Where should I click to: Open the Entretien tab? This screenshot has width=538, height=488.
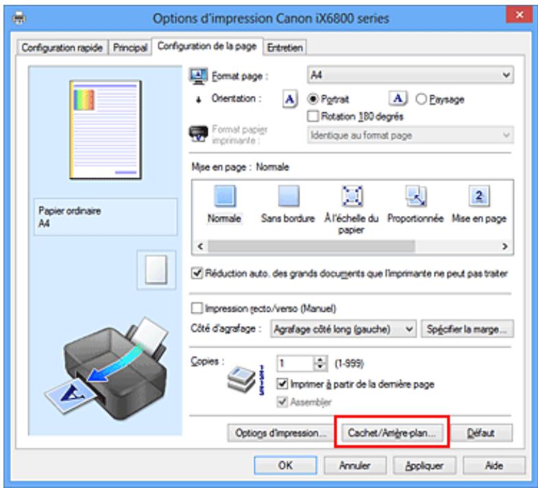click(285, 48)
